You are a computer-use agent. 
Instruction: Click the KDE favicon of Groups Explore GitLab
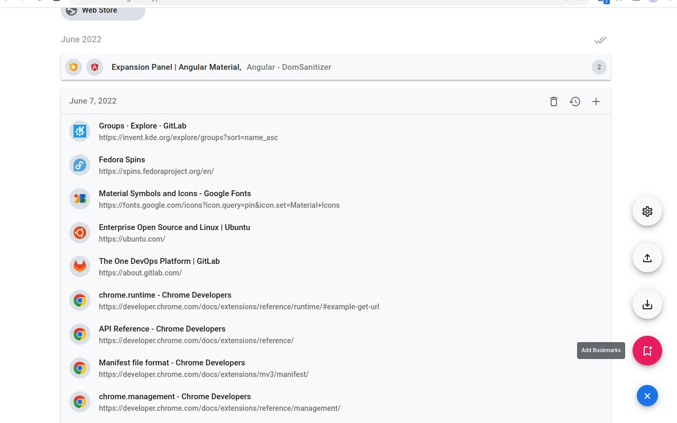pyautogui.click(x=80, y=131)
